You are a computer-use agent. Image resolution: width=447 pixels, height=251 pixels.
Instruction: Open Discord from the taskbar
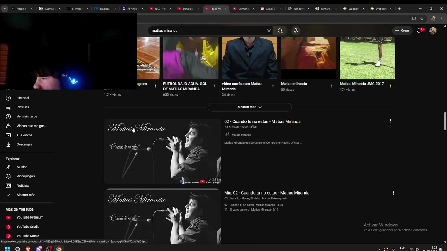(38, 249)
